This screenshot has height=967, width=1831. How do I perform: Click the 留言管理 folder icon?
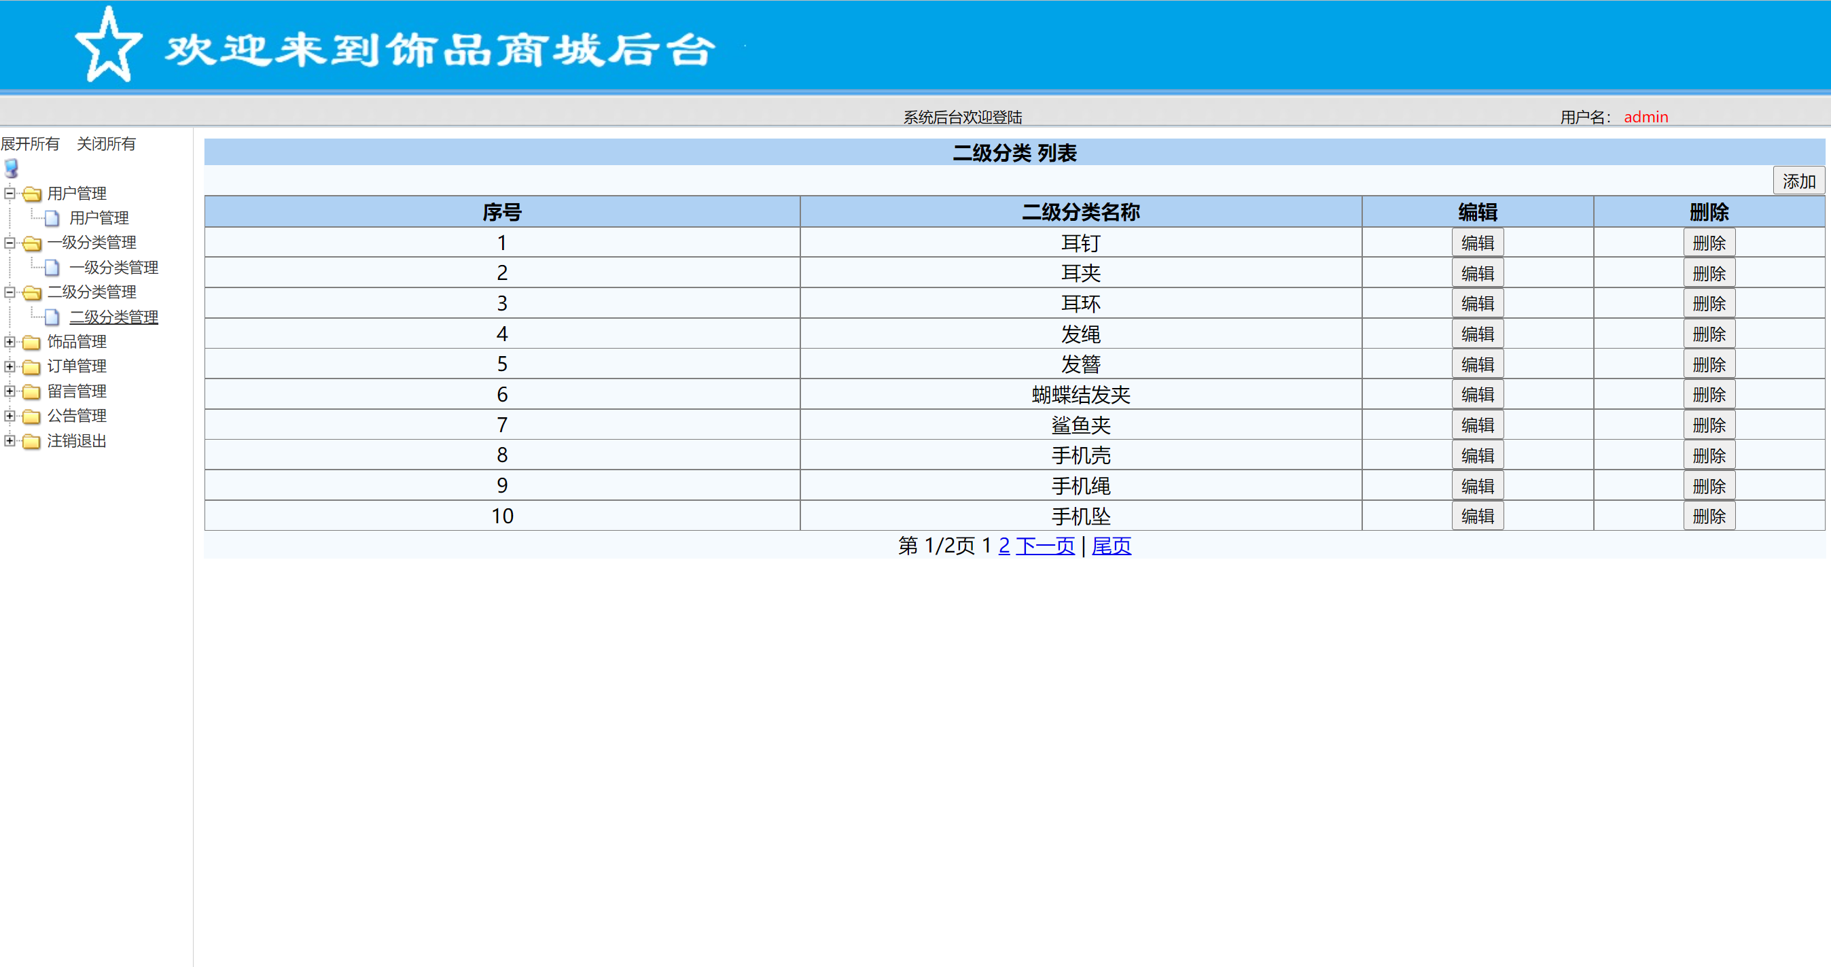(30, 392)
